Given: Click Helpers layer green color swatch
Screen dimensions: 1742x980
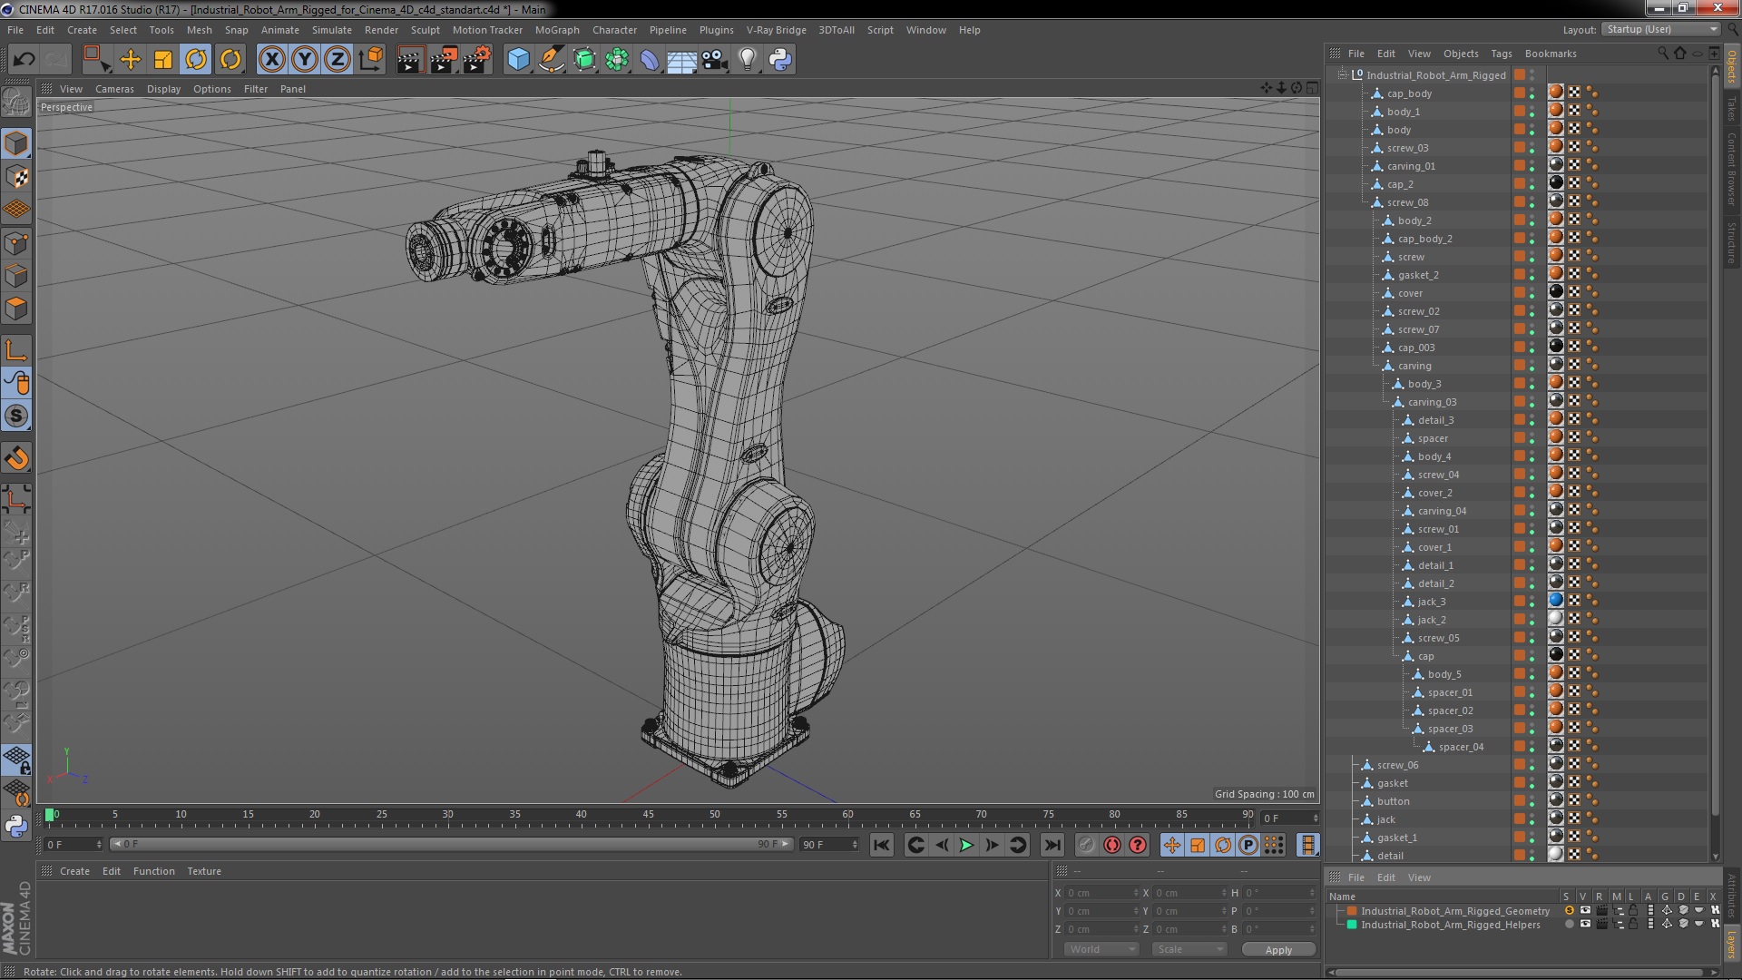Looking at the screenshot, I should (1352, 925).
